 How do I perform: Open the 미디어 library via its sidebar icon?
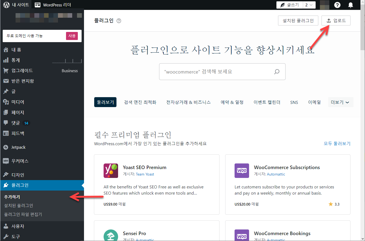pyautogui.click(x=6, y=102)
